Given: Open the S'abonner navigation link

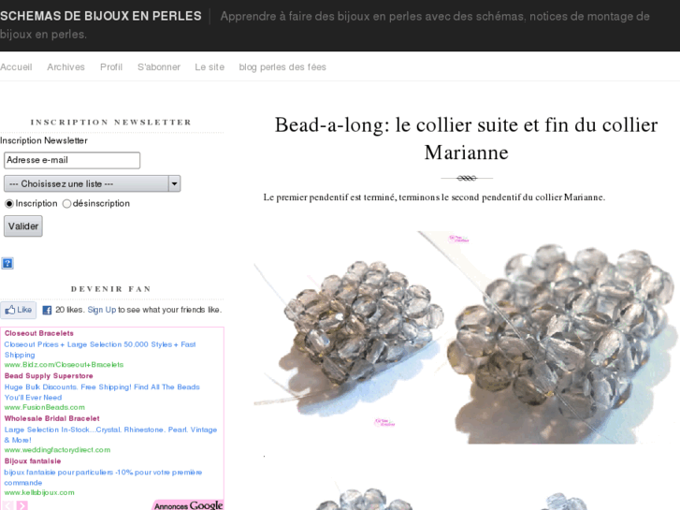Looking at the screenshot, I should click(159, 66).
